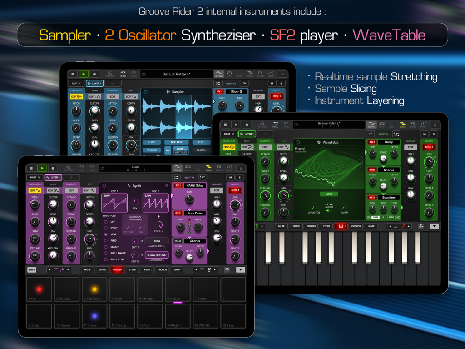This screenshot has width=465, height=349.
Task: Switch to the Mixer view icon
Action: point(228,168)
